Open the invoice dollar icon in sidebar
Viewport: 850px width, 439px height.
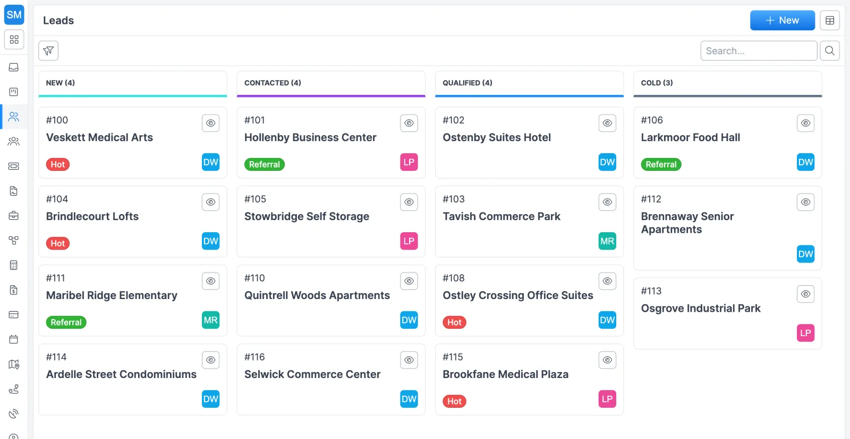tap(14, 290)
